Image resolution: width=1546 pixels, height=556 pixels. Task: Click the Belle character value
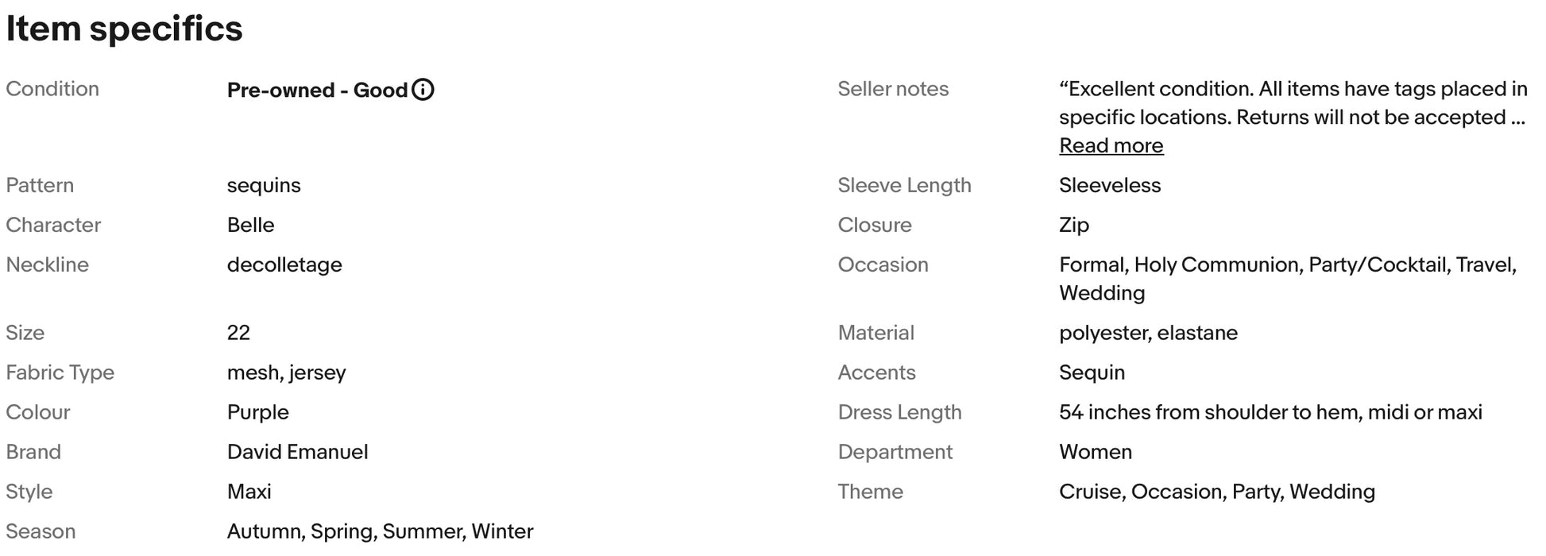[x=250, y=225]
